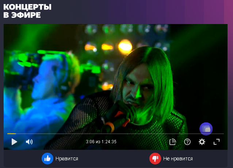Click the "3:06 из 1:24:35" time display
This screenshot has height=168, width=233.
(101, 142)
